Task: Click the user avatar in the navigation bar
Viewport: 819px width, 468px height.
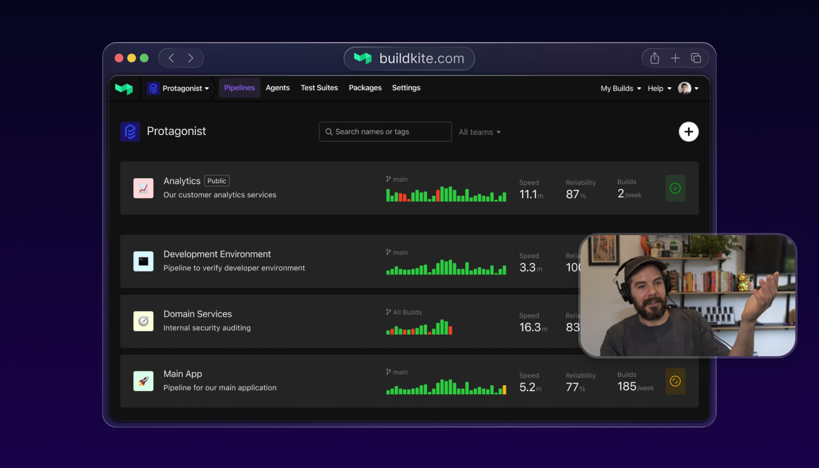Action: click(x=684, y=88)
